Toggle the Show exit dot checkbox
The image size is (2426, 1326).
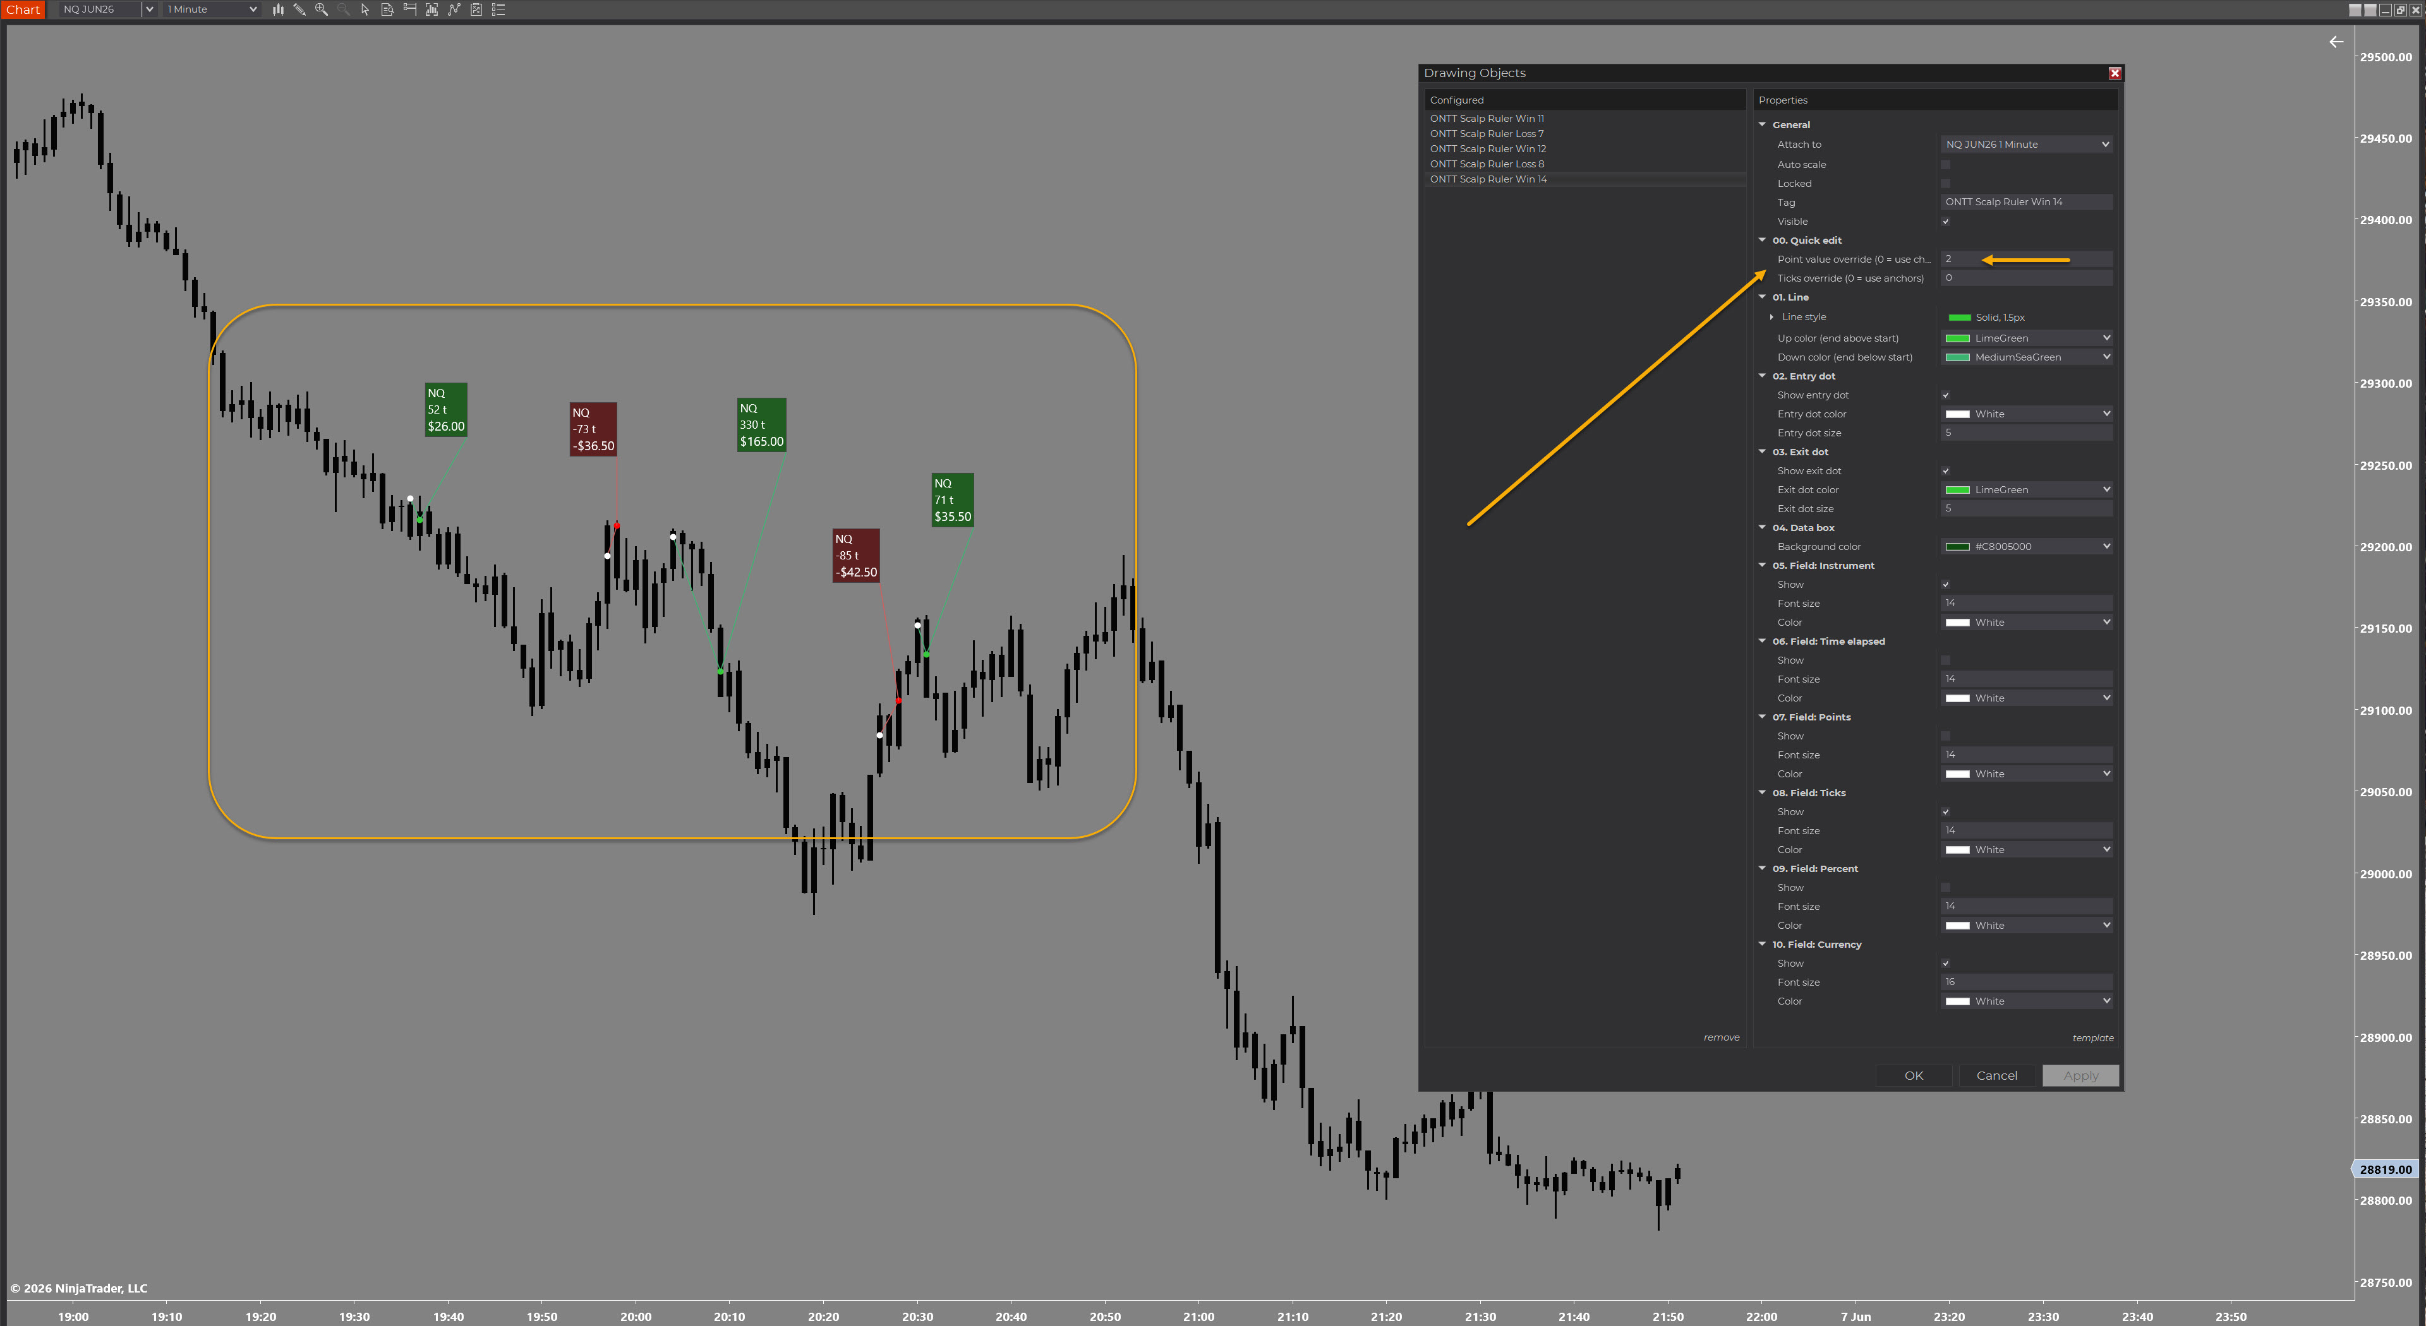point(1946,470)
